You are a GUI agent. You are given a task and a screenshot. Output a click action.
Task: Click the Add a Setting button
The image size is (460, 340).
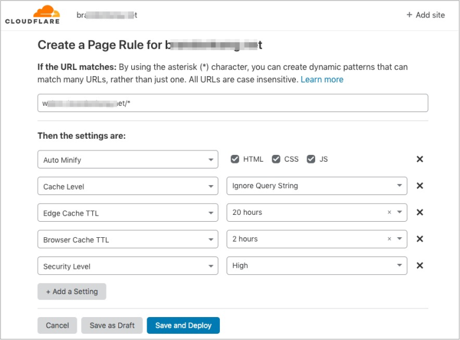(x=72, y=291)
